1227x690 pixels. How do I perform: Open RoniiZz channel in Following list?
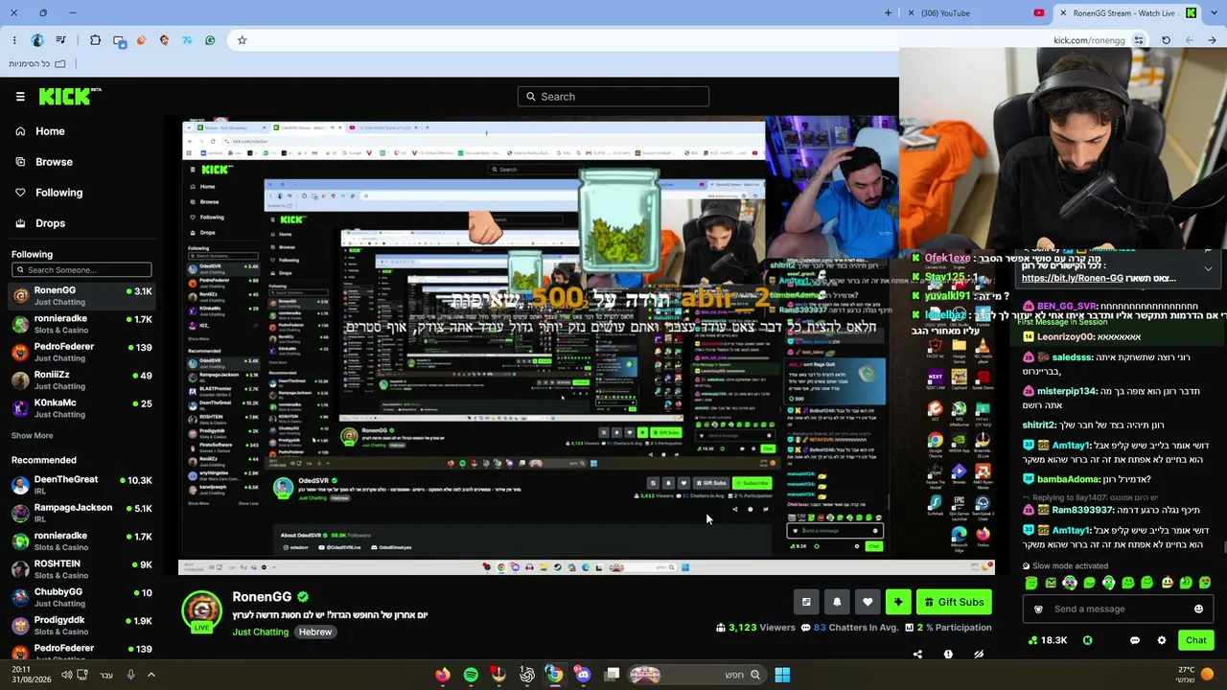[81, 379]
